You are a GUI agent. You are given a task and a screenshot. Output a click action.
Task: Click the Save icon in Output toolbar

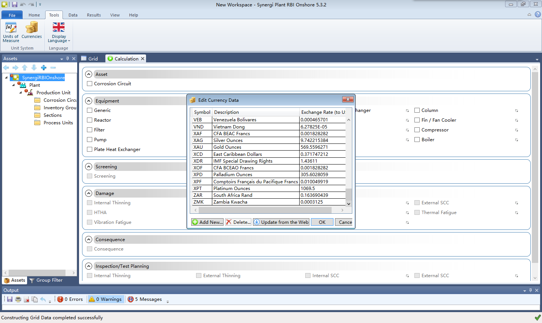[x=10, y=299]
